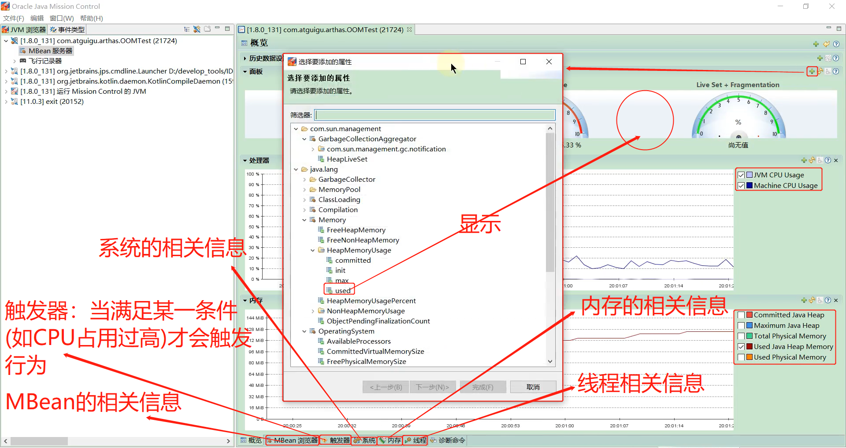Image resolution: width=846 pixels, height=448 pixels.
Task: Click the refresh arrows icon in dashboard section
Action: (x=820, y=71)
